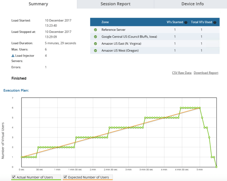
Task: Switch to the Session Report tab
Action: 115,4
